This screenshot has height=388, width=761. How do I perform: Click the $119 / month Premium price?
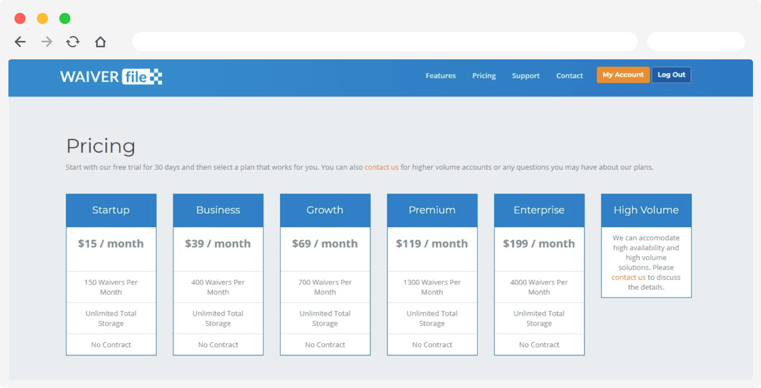click(432, 243)
